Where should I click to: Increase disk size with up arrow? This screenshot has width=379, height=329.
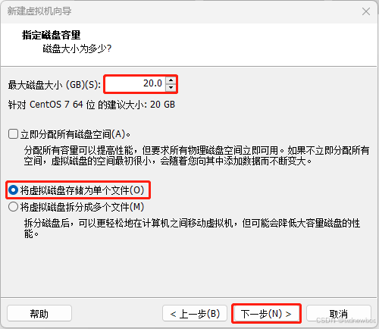[171, 80]
